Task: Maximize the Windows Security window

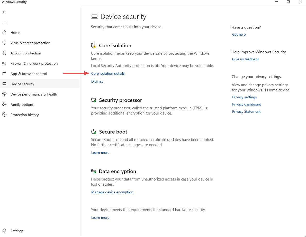Action: (288, 2)
